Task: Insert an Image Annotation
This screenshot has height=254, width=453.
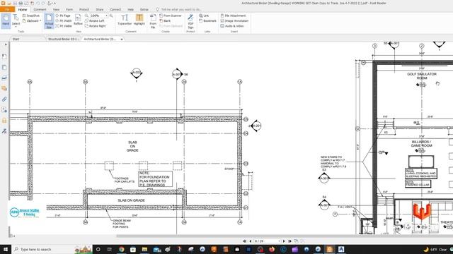Action: (x=234, y=20)
